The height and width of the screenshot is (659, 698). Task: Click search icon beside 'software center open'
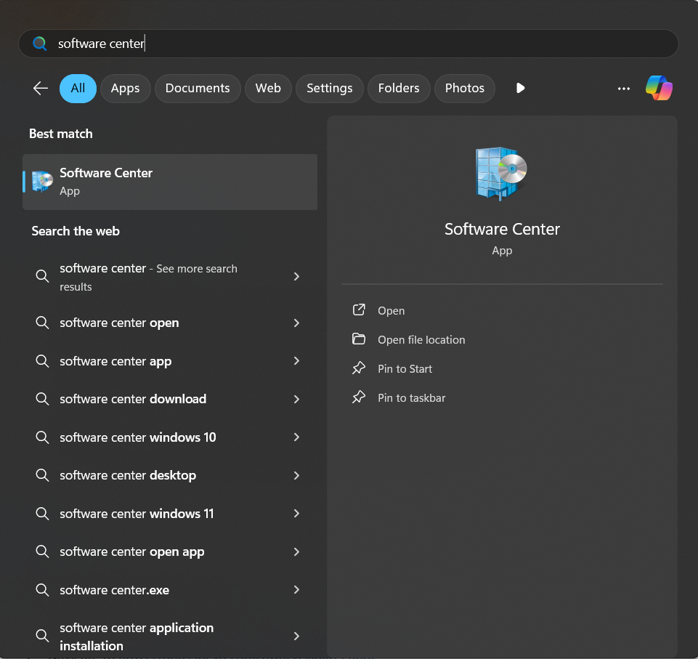(42, 323)
